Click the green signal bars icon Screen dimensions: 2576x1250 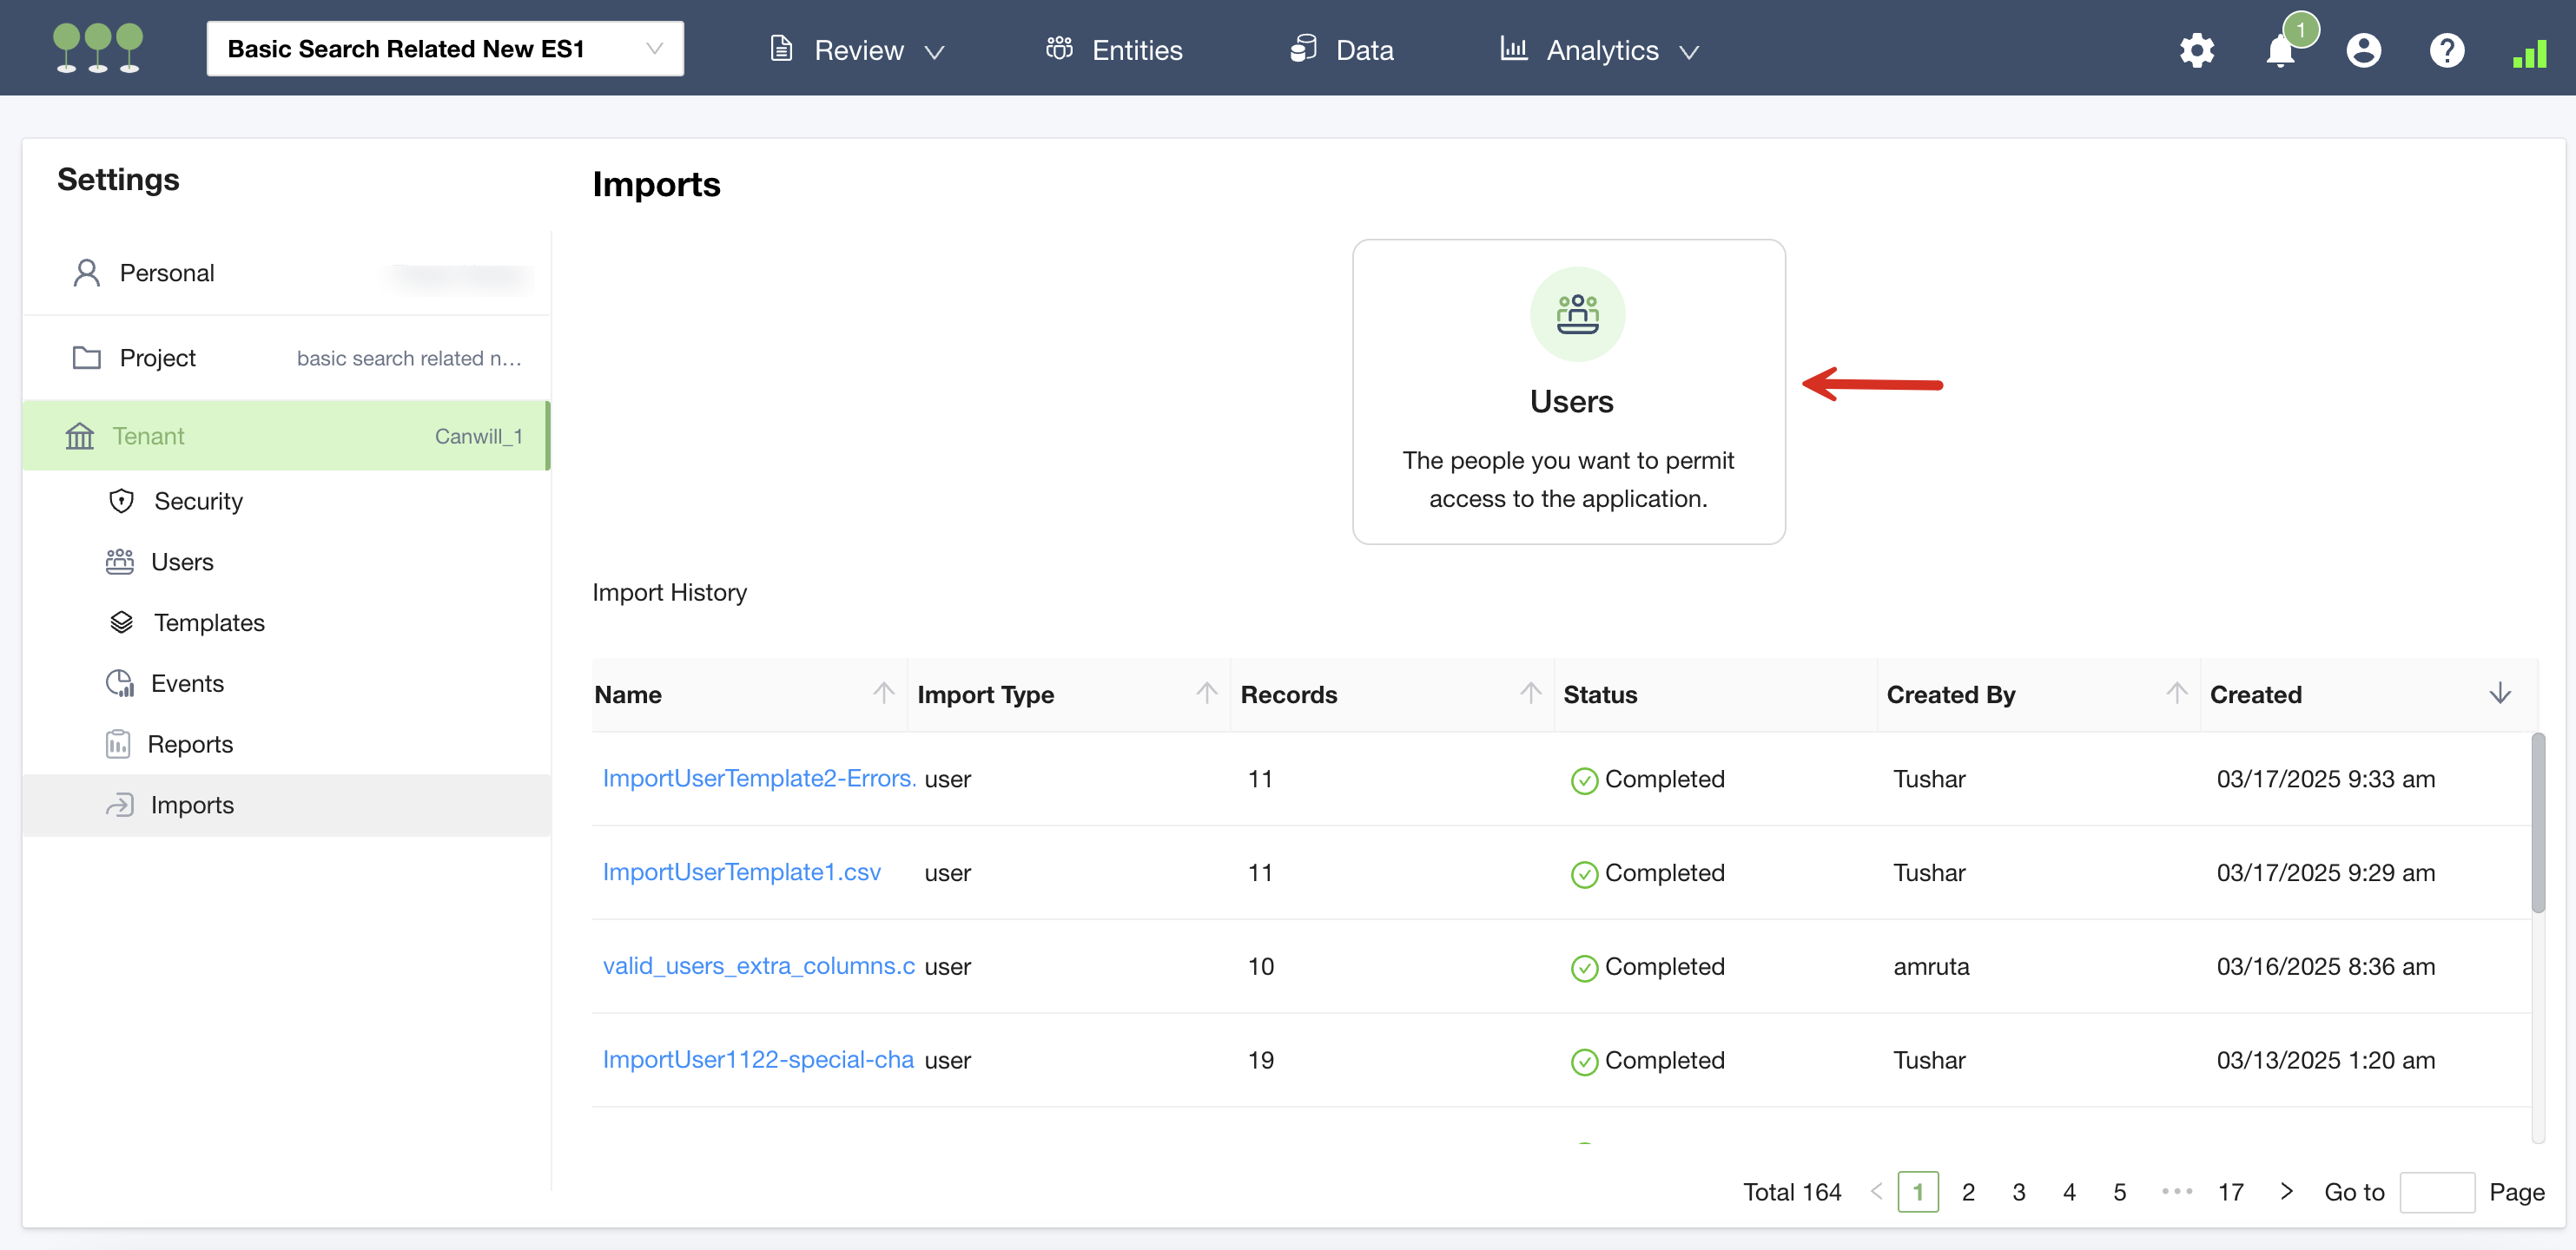point(2529,54)
